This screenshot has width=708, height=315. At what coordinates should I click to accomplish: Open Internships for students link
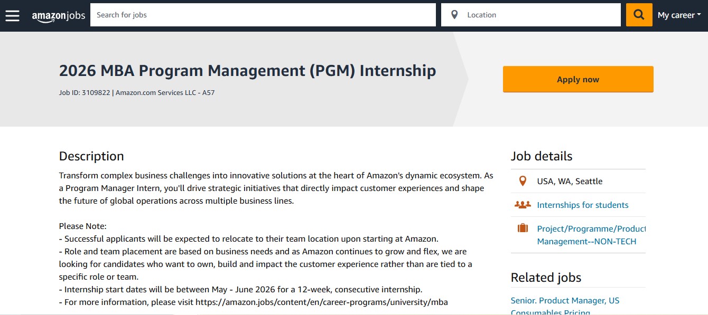(x=582, y=205)
